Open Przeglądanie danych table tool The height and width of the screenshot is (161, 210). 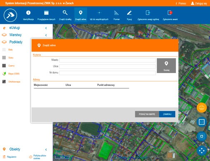point(46,15)
